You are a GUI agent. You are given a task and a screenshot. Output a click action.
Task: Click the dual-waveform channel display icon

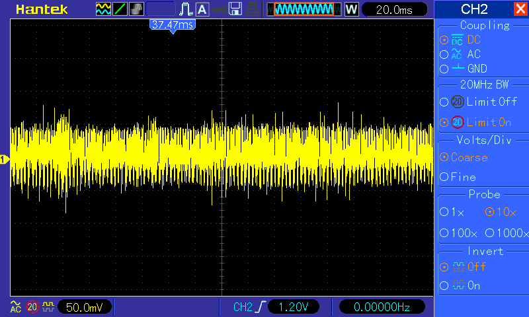click(103, 9)
